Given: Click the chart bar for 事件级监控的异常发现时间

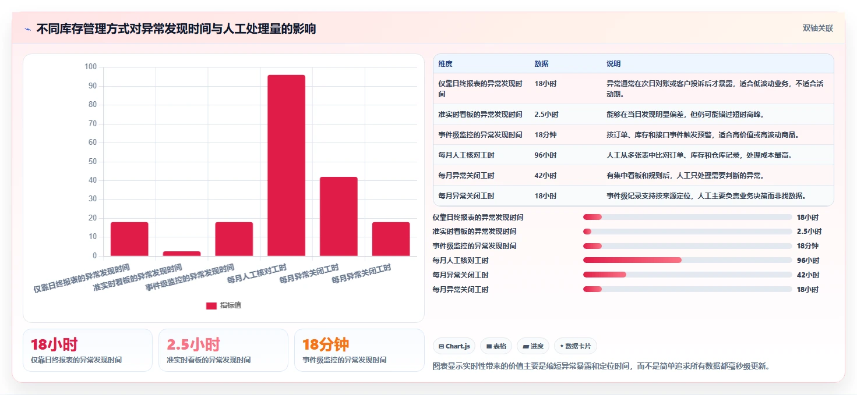Looking at the screenshot, I should click(234, 239).
